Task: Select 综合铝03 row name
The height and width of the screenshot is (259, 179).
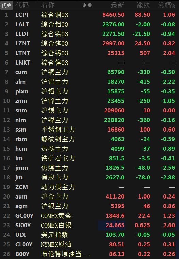Action: pyautogui.click(x=55, y=25)
